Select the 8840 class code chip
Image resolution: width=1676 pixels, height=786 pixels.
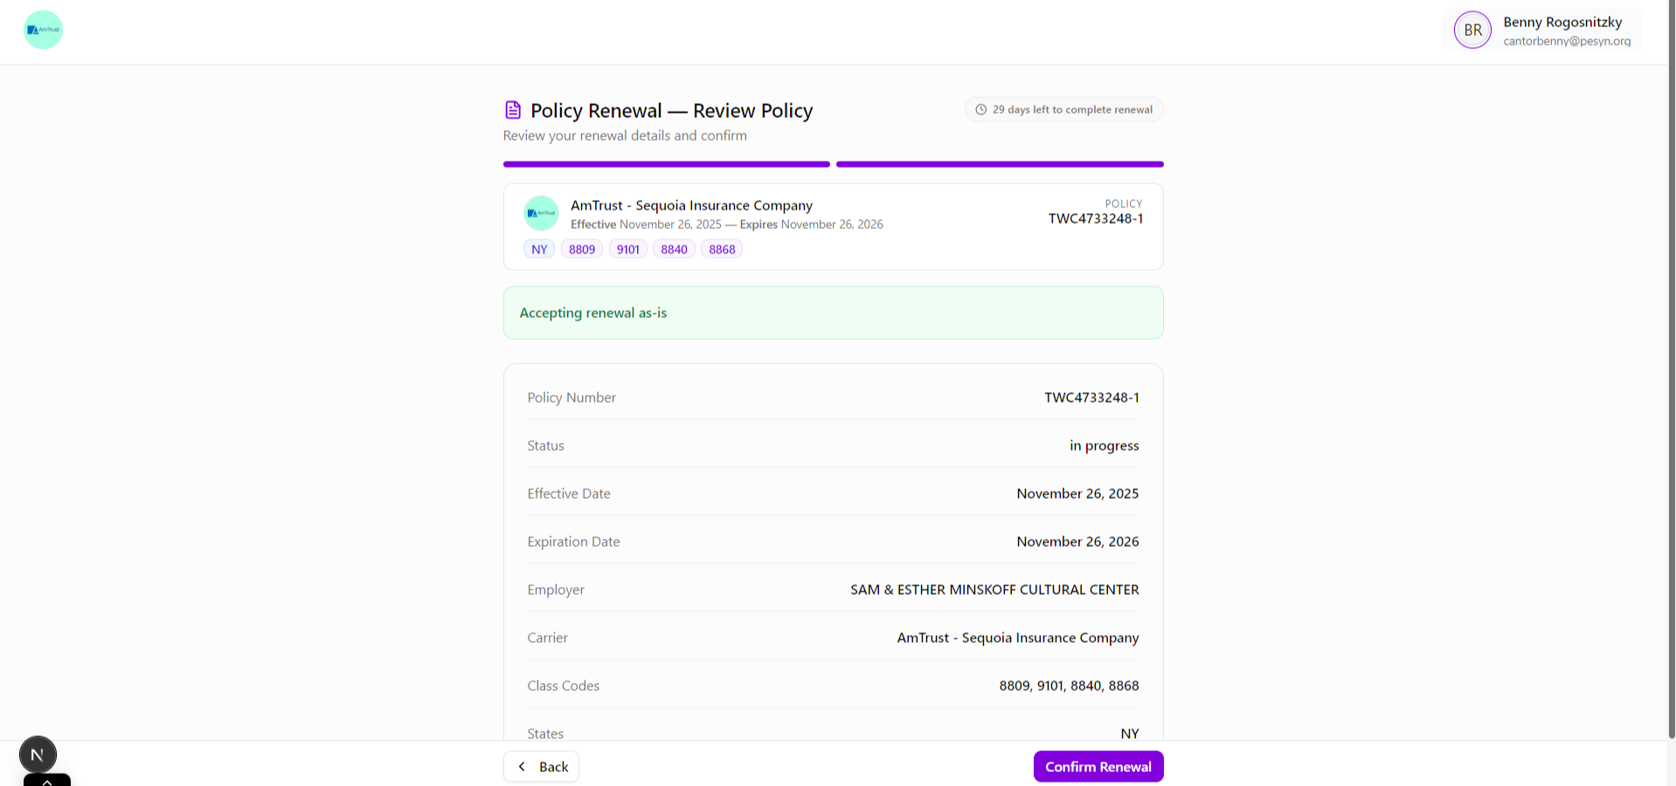click(673, 249)
